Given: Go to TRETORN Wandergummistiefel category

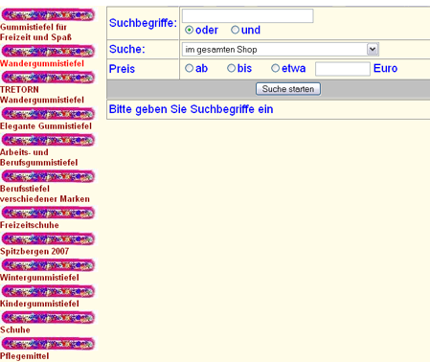Looking at the screenshot, I should (x=42, y=95).
